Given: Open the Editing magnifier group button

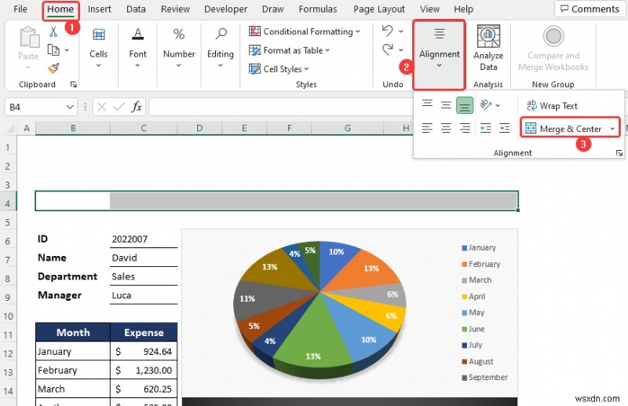Looking at the screenshot, I should tap(221, 48).
